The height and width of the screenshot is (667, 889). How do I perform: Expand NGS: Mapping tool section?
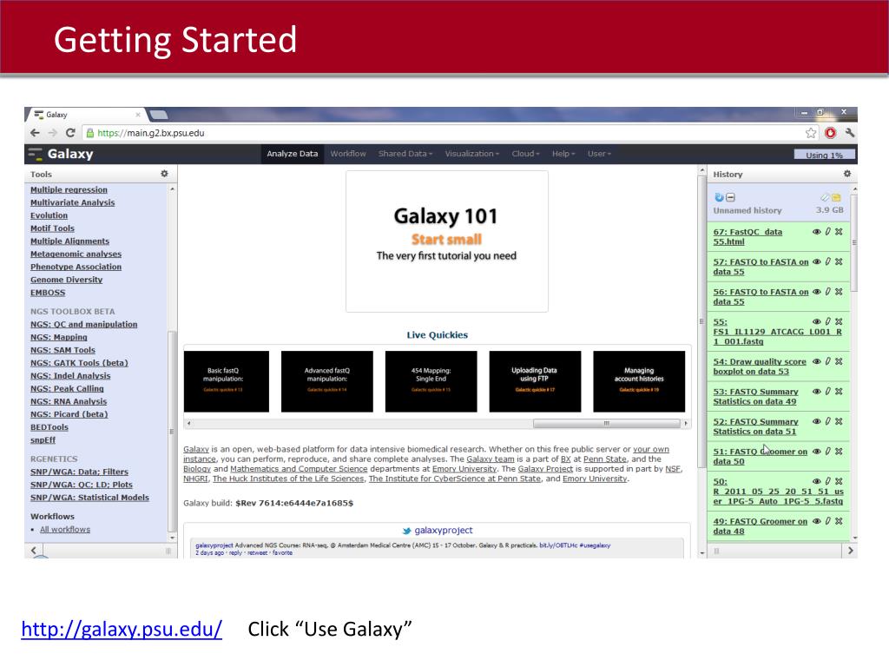(x=59, y=337)
